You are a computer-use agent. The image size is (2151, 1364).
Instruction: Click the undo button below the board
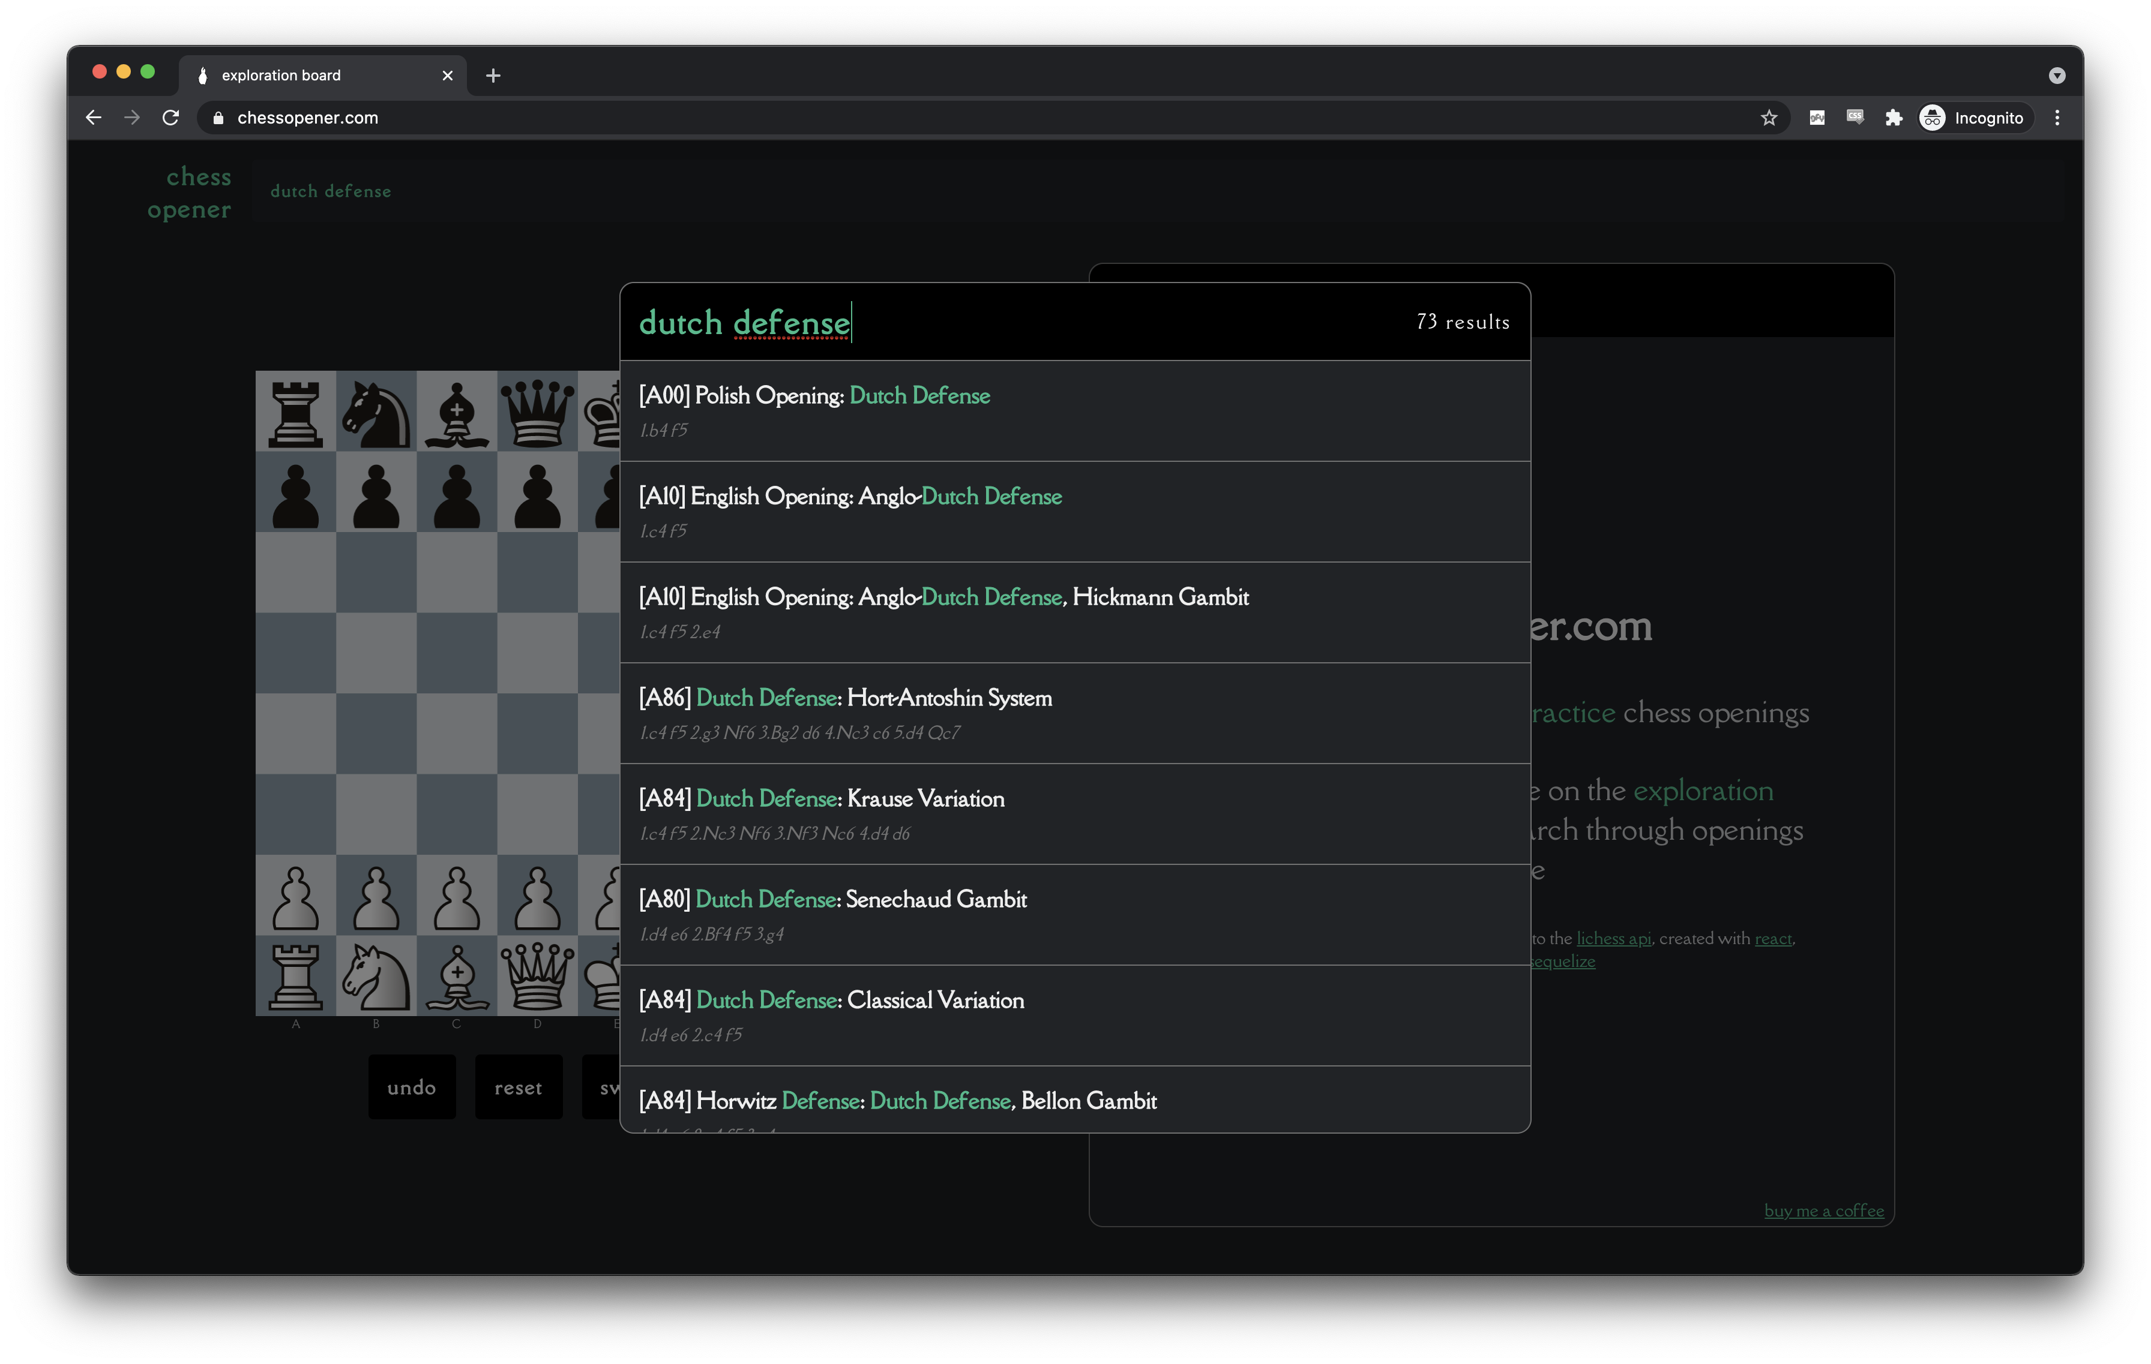point(412,1086)
